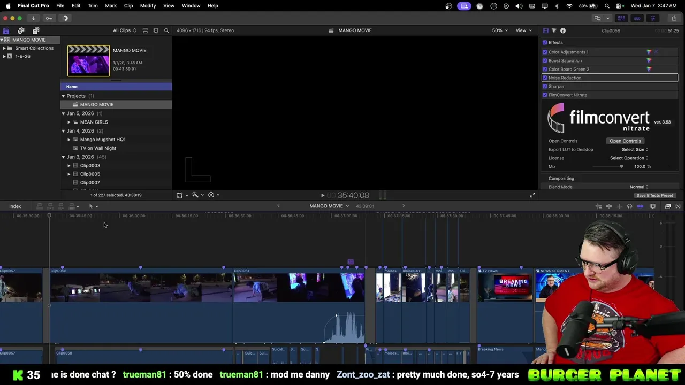Open the Enhancement magic wand menu
Image resolution: width=685 pixels, height=385 pixels.
(x=197, y=195)
